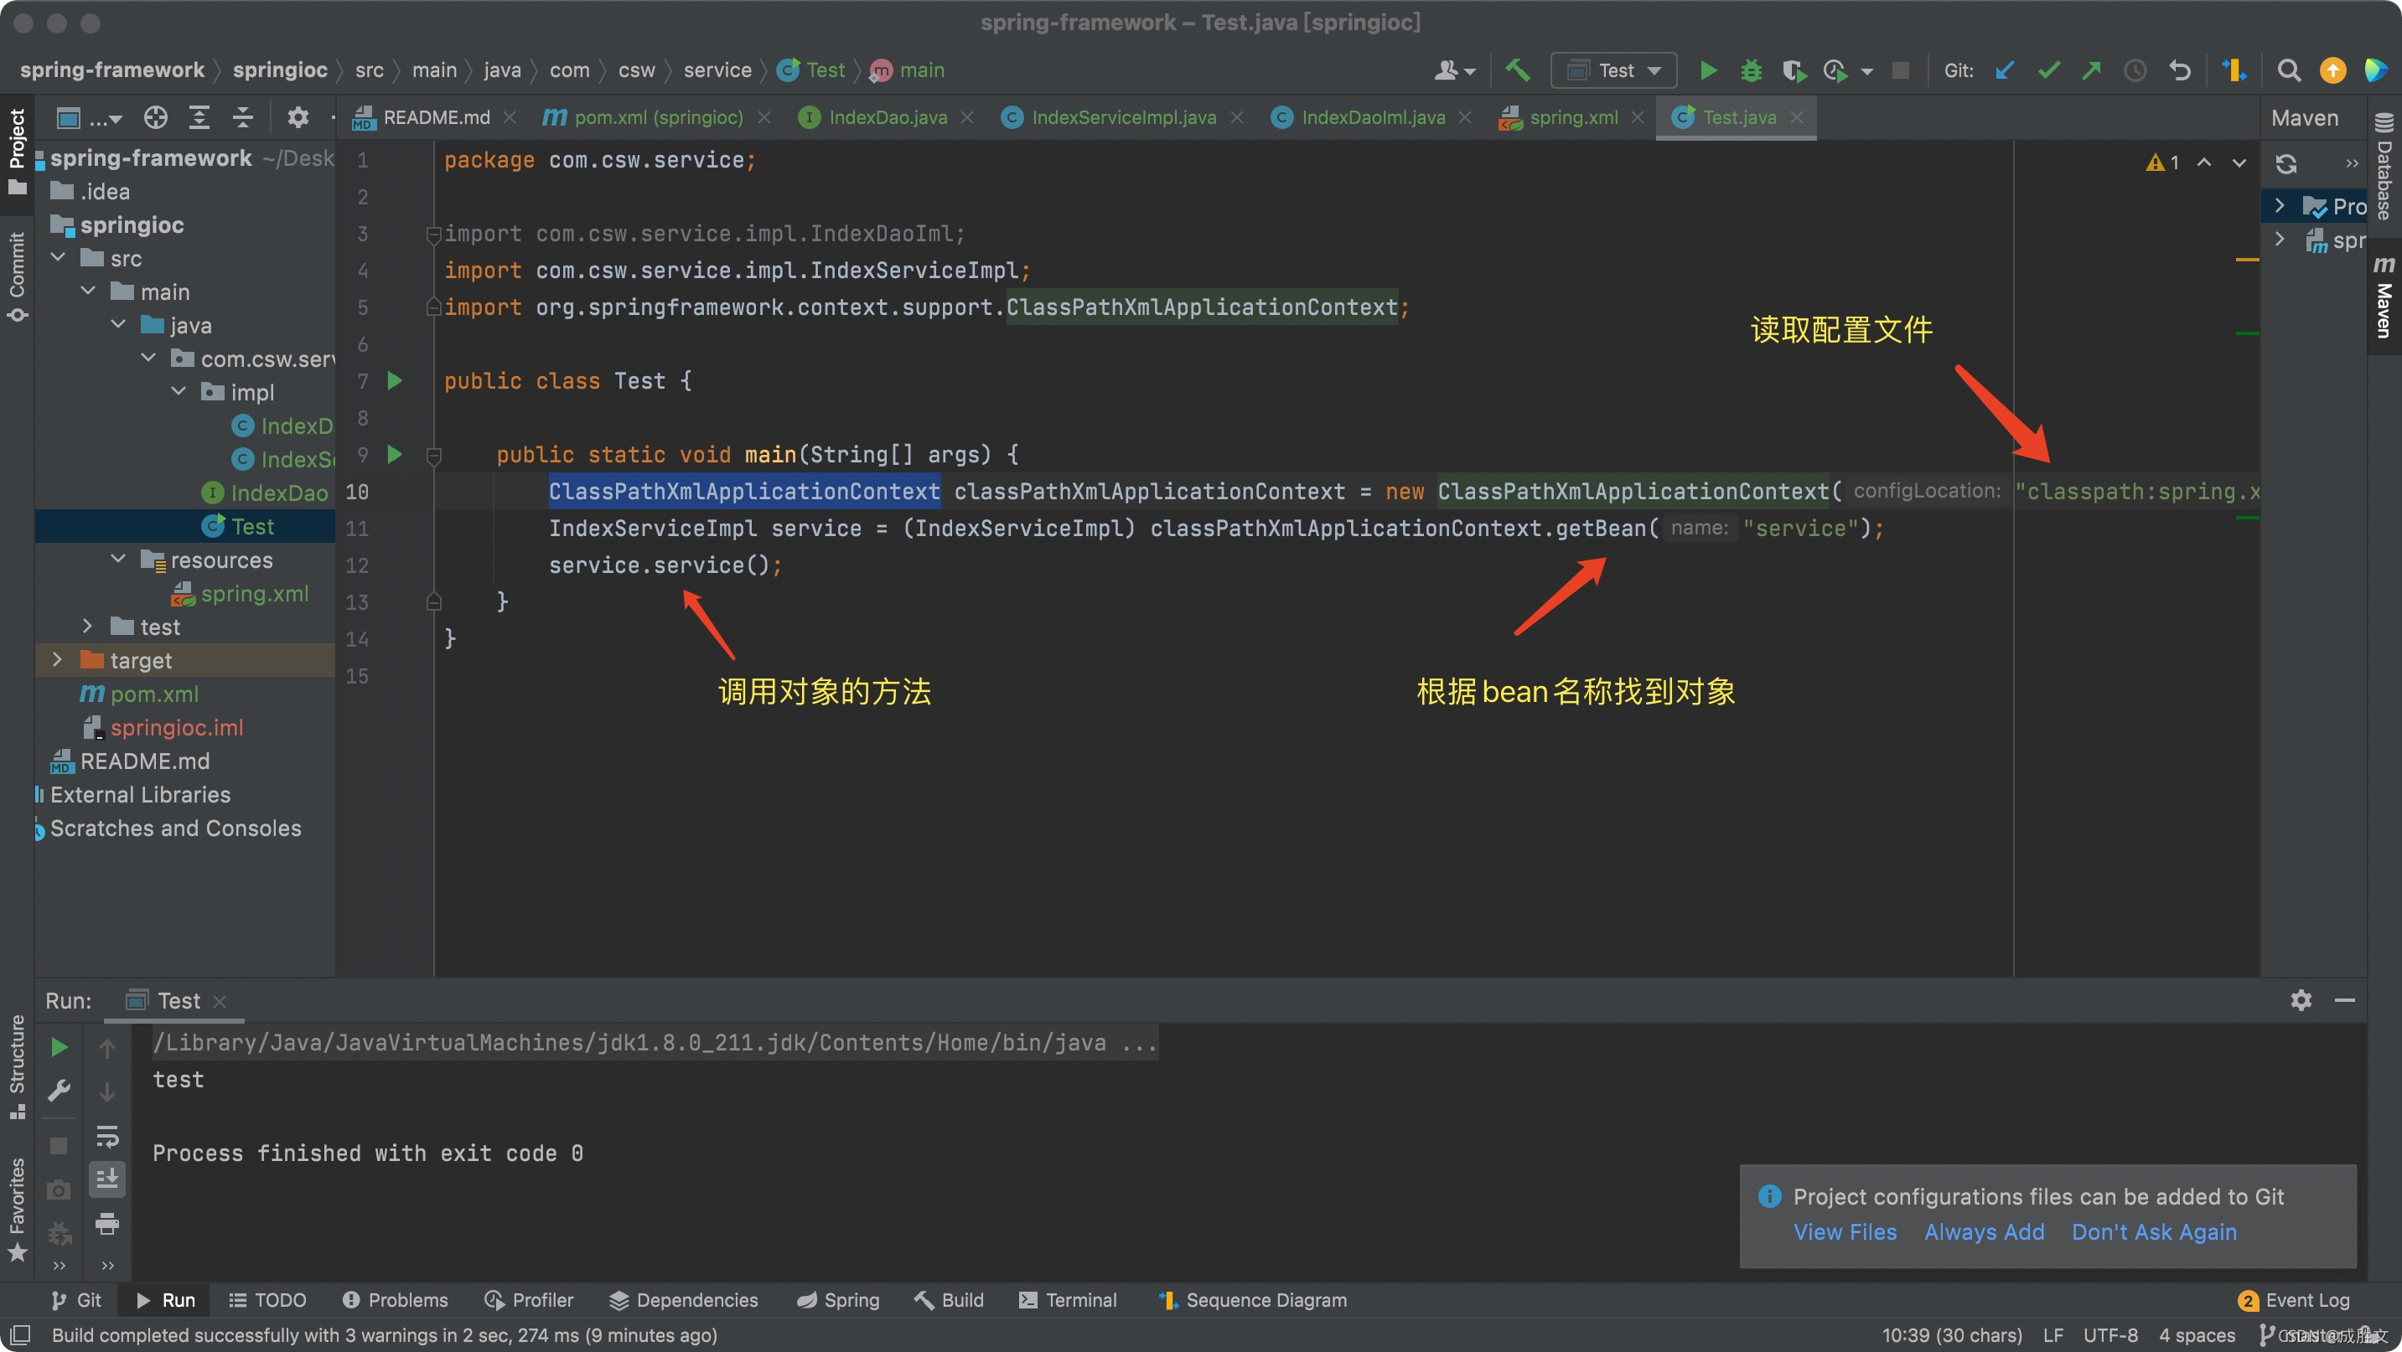Toggle Project tool window sidebar button
Screen dimensions: 2402x1352
(17, 149)
